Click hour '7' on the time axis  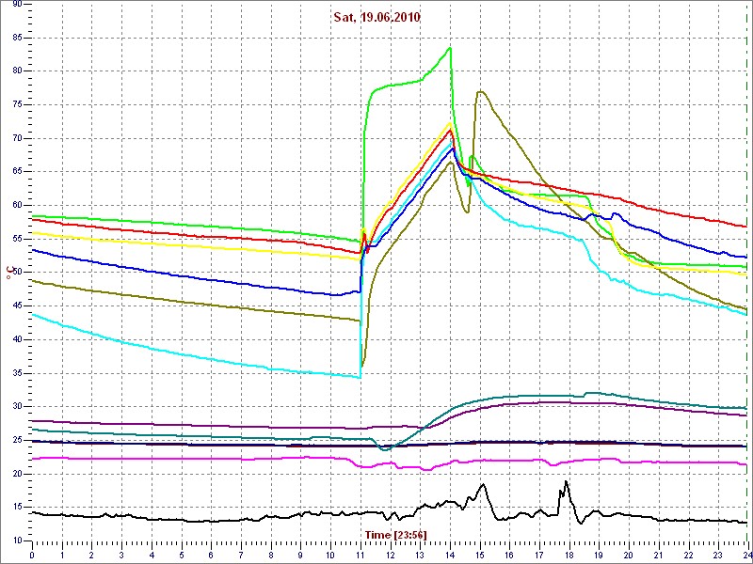coord(241,555)
